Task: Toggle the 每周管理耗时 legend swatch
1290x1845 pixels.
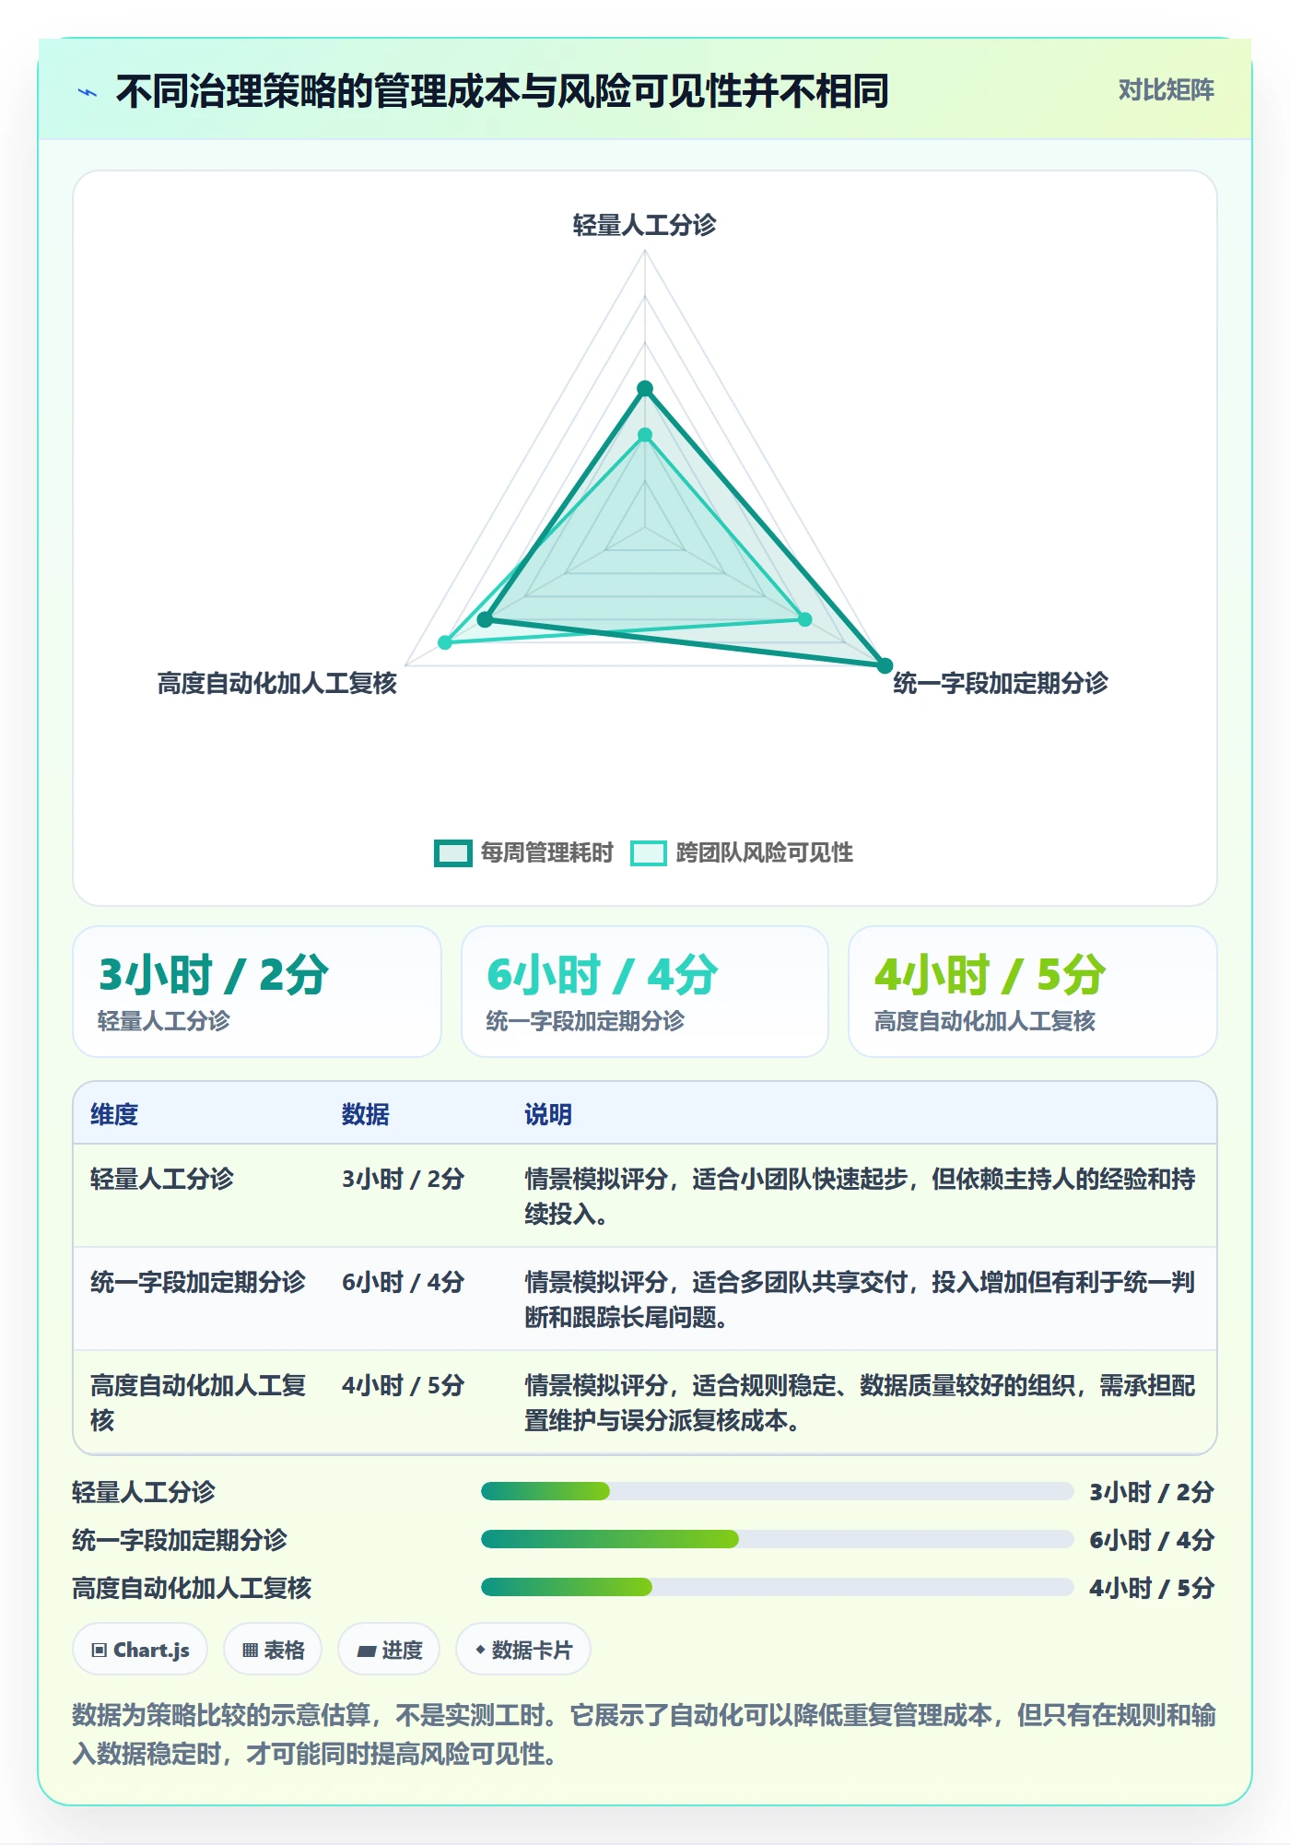Action: [x=452, y=853]
